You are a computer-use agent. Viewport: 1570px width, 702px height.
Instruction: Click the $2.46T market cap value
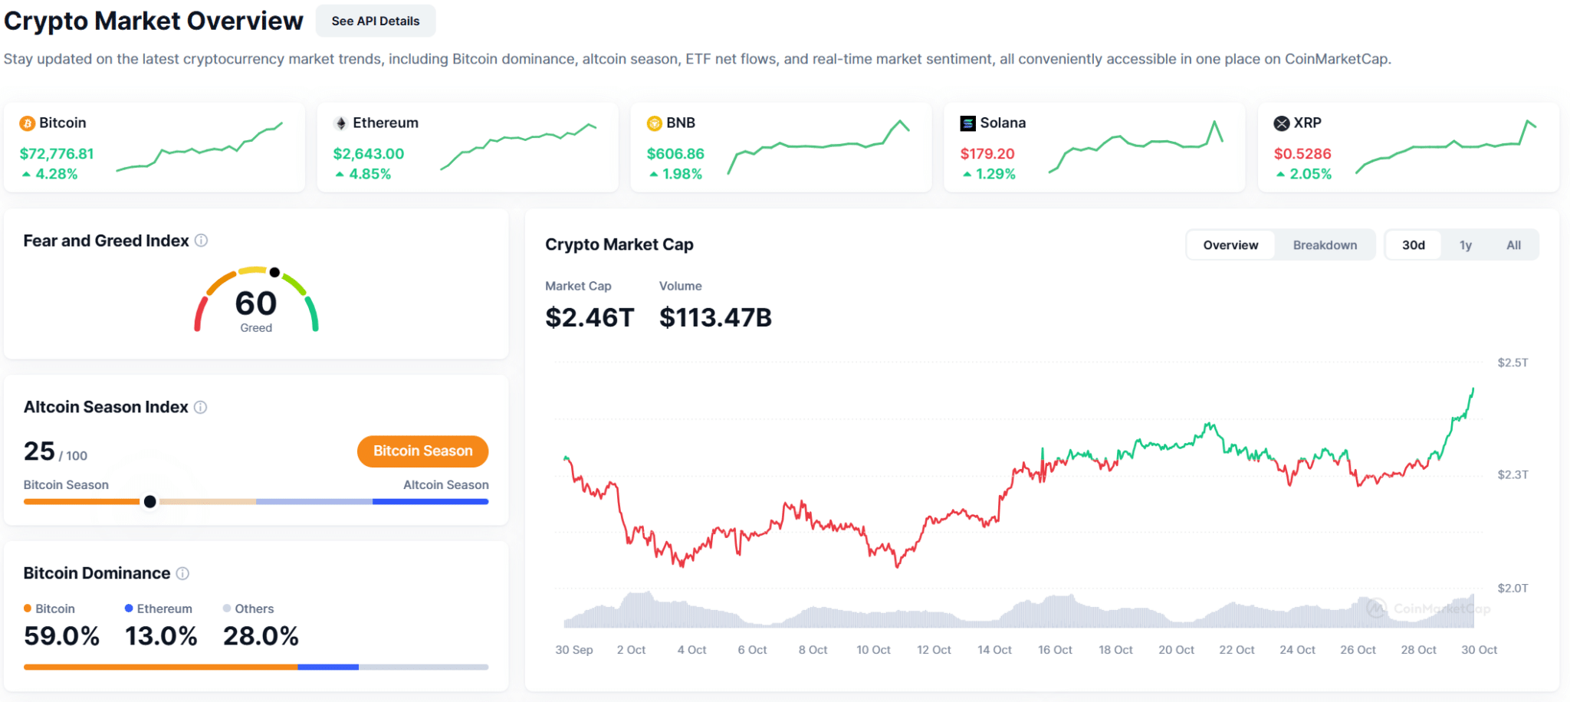[x=590, y=317]
